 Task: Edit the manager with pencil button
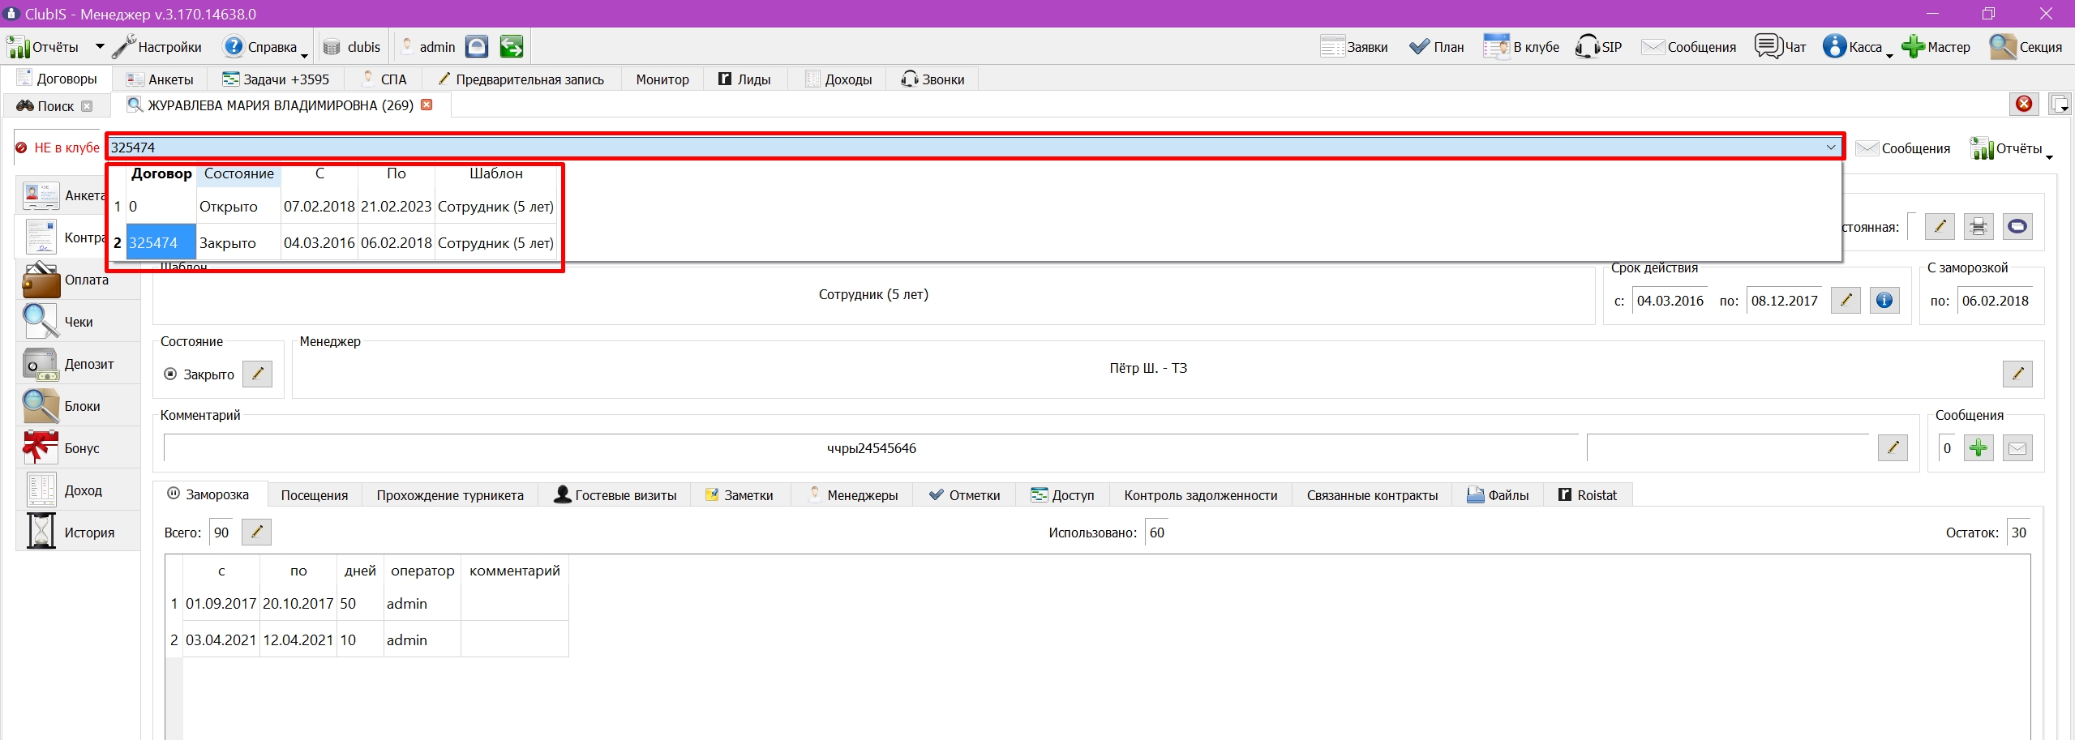(x=2017, y=374)
